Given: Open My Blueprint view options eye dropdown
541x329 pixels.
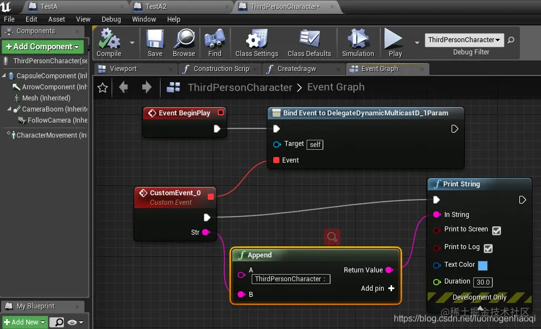Looking at the screenshot, I should [x=75, y=322].
